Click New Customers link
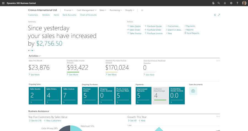Viewport: 248px width, 131px height. [52, 121]
